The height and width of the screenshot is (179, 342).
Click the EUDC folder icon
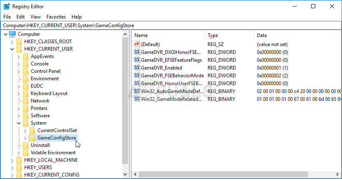click(26, 86)
